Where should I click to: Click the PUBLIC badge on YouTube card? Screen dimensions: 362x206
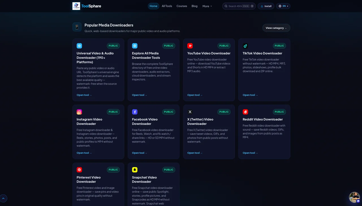coord(224,46)
